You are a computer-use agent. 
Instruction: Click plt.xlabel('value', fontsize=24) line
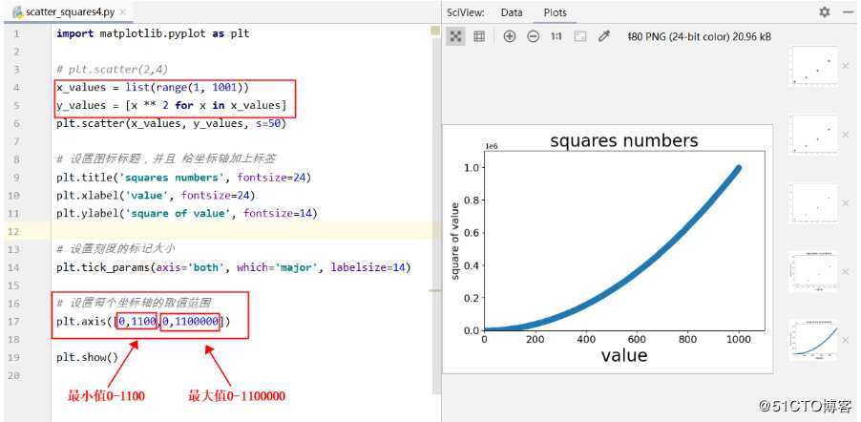point(156,195)
